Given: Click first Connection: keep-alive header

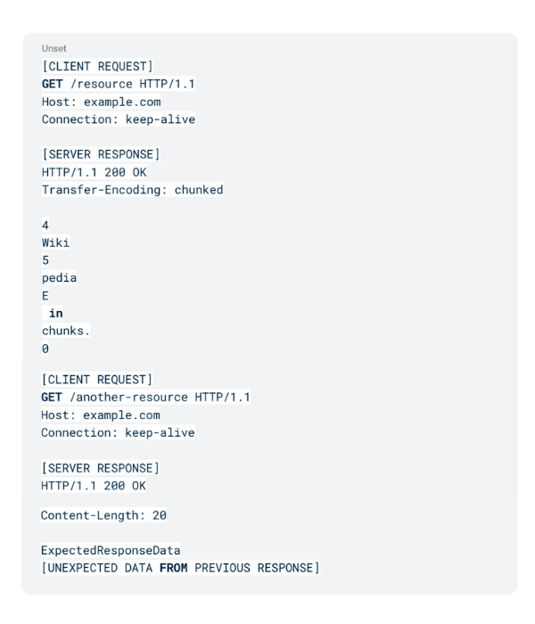Looking at the screenshot, I should click(x=119, y=119).
